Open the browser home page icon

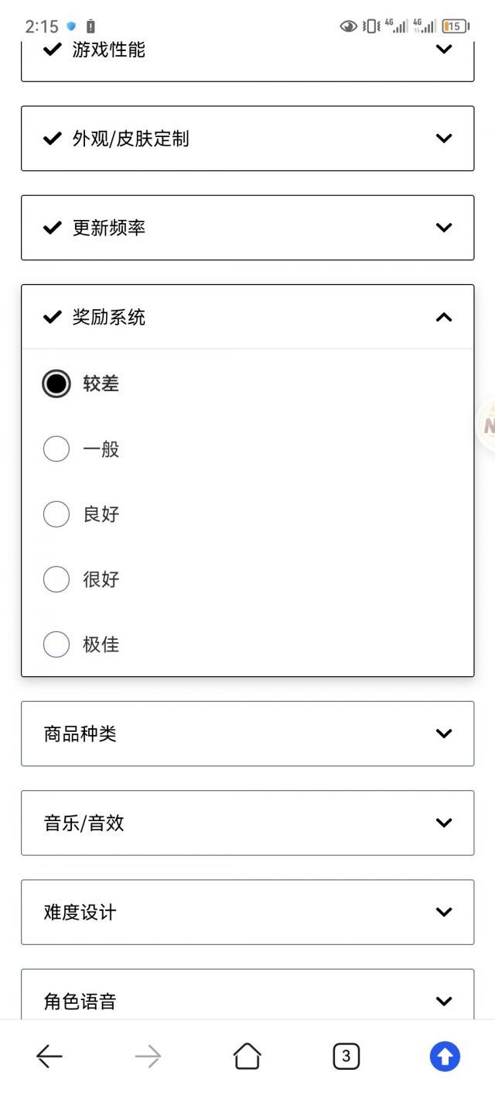247,1056
